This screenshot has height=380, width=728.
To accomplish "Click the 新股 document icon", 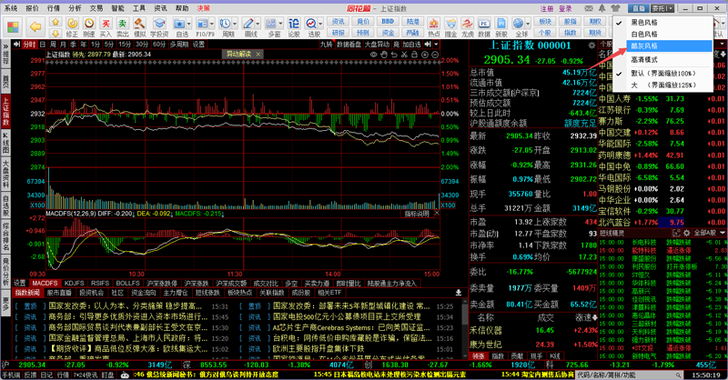I will click(501, 24).
